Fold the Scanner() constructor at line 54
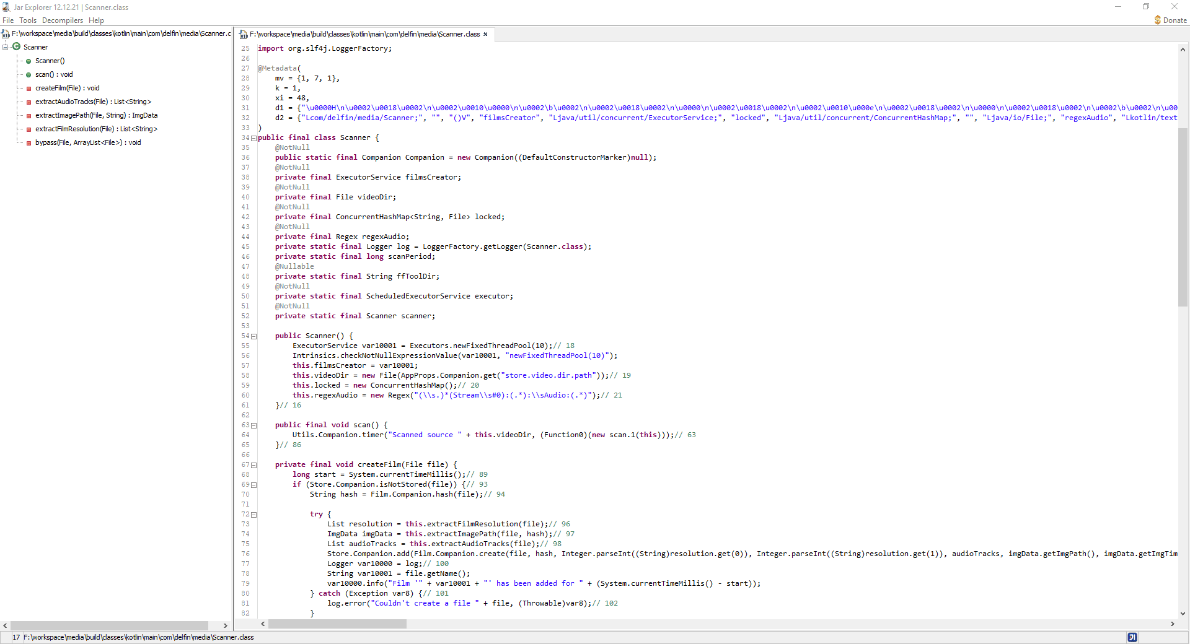 pos(253,336)
